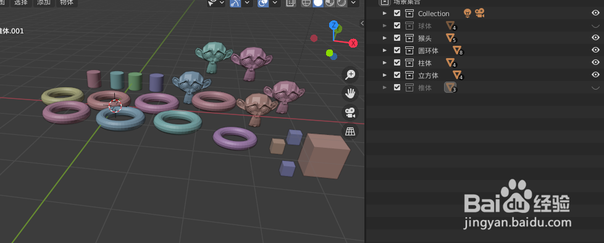
Task: Click the highlighted mesh icon with count 3 (椎体)
Action: point(450,88)
